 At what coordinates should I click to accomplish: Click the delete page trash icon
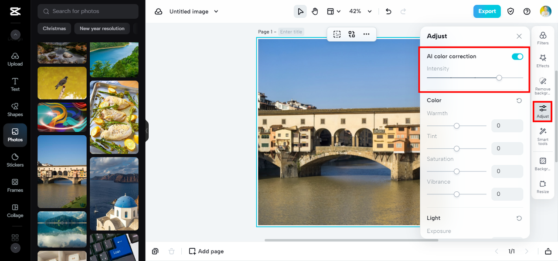172,251
